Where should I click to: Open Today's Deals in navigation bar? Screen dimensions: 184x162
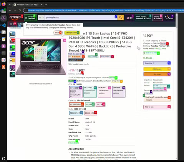point(20,24)
